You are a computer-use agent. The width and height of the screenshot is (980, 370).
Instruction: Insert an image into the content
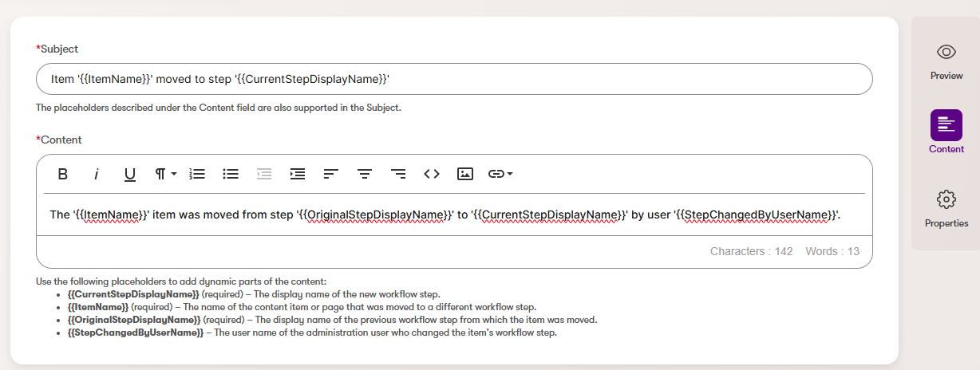[465, 174]
